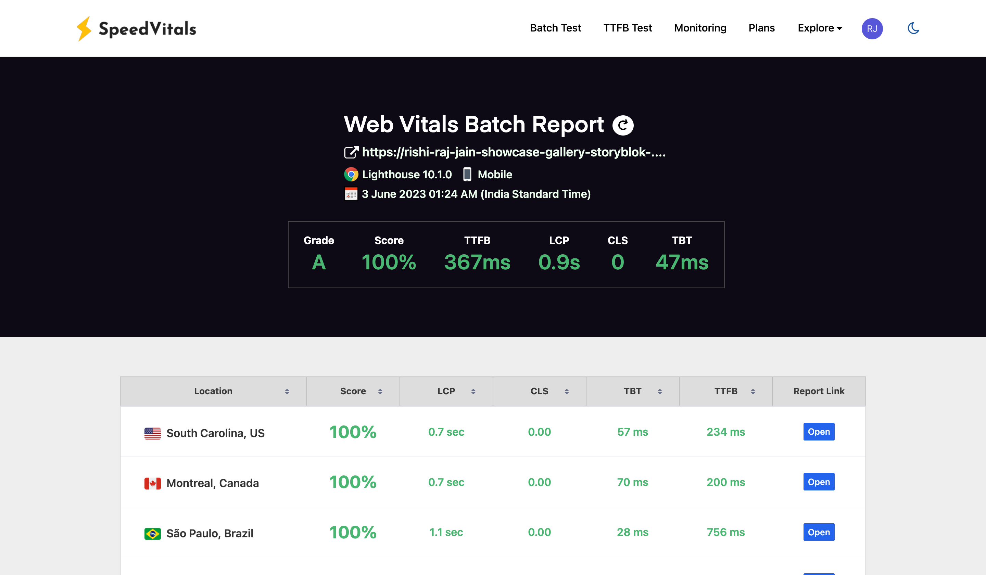Open the Batch Test page
986x575 pixels.
[x=555, y=28]
